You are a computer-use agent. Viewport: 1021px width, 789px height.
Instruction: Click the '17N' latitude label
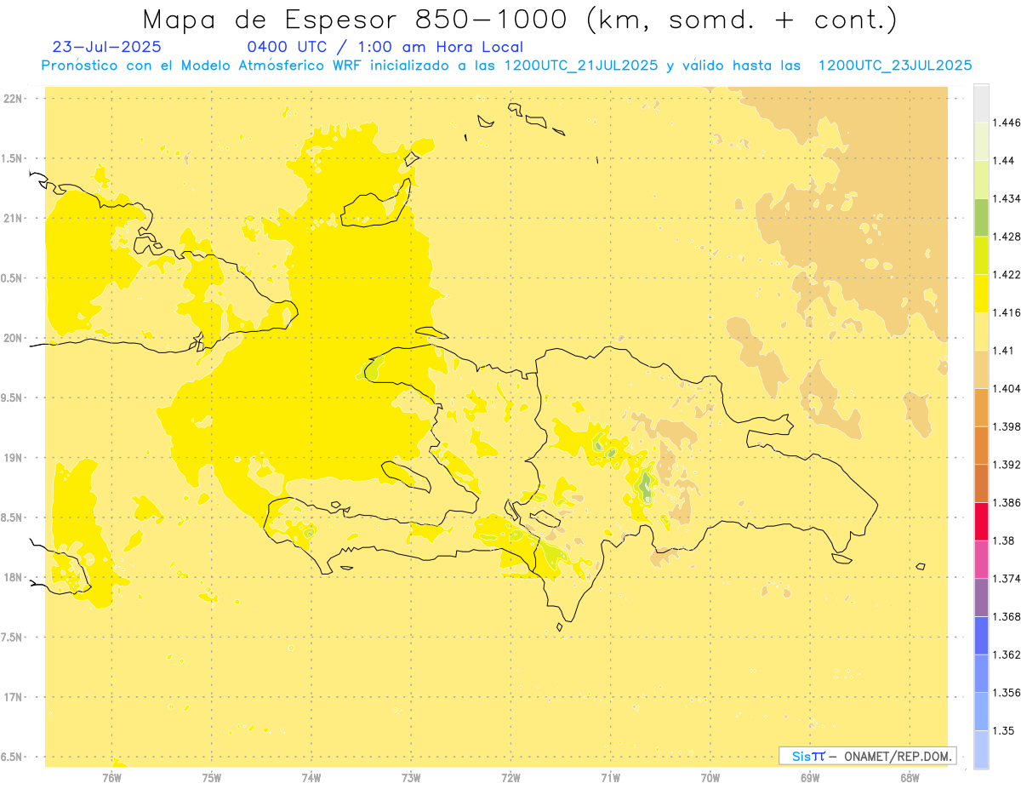14,697
